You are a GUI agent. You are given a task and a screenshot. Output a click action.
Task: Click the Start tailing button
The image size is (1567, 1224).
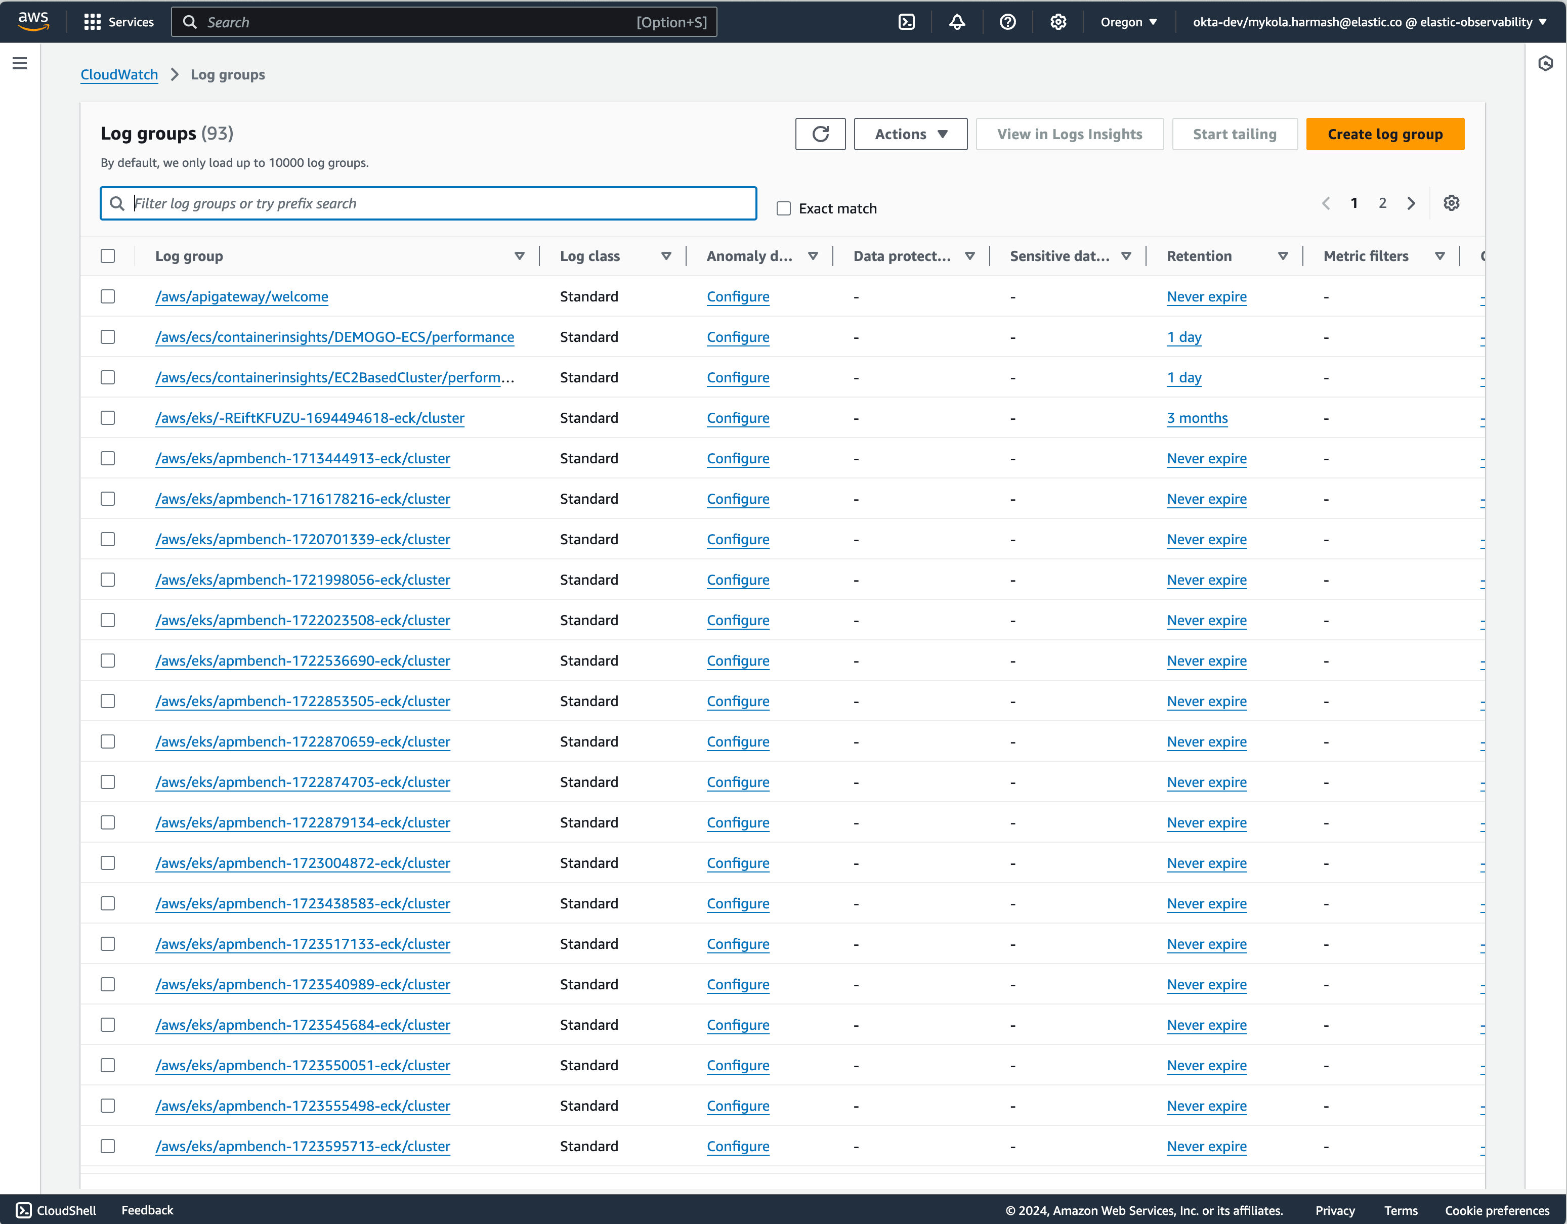[1235, 134]
